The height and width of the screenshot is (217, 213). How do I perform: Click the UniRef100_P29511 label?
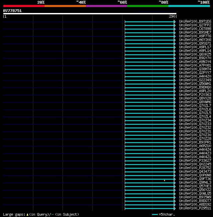pos(195,208)
